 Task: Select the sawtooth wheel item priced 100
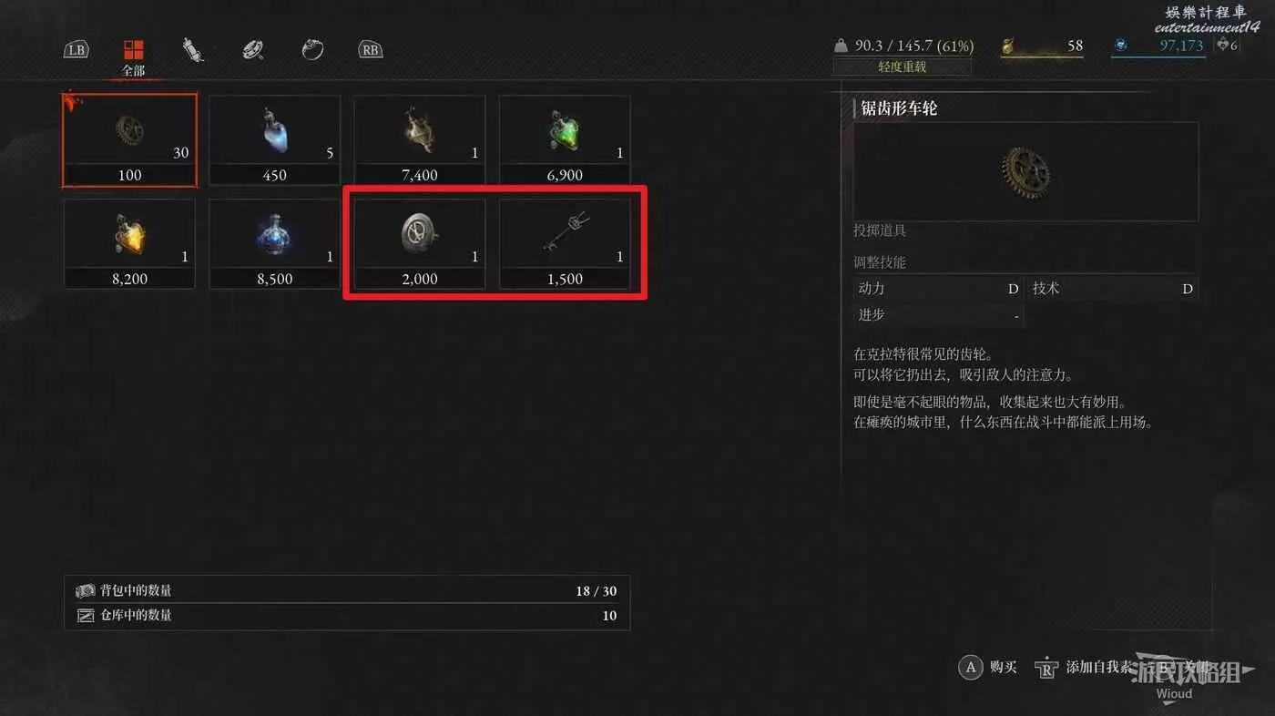129,140
